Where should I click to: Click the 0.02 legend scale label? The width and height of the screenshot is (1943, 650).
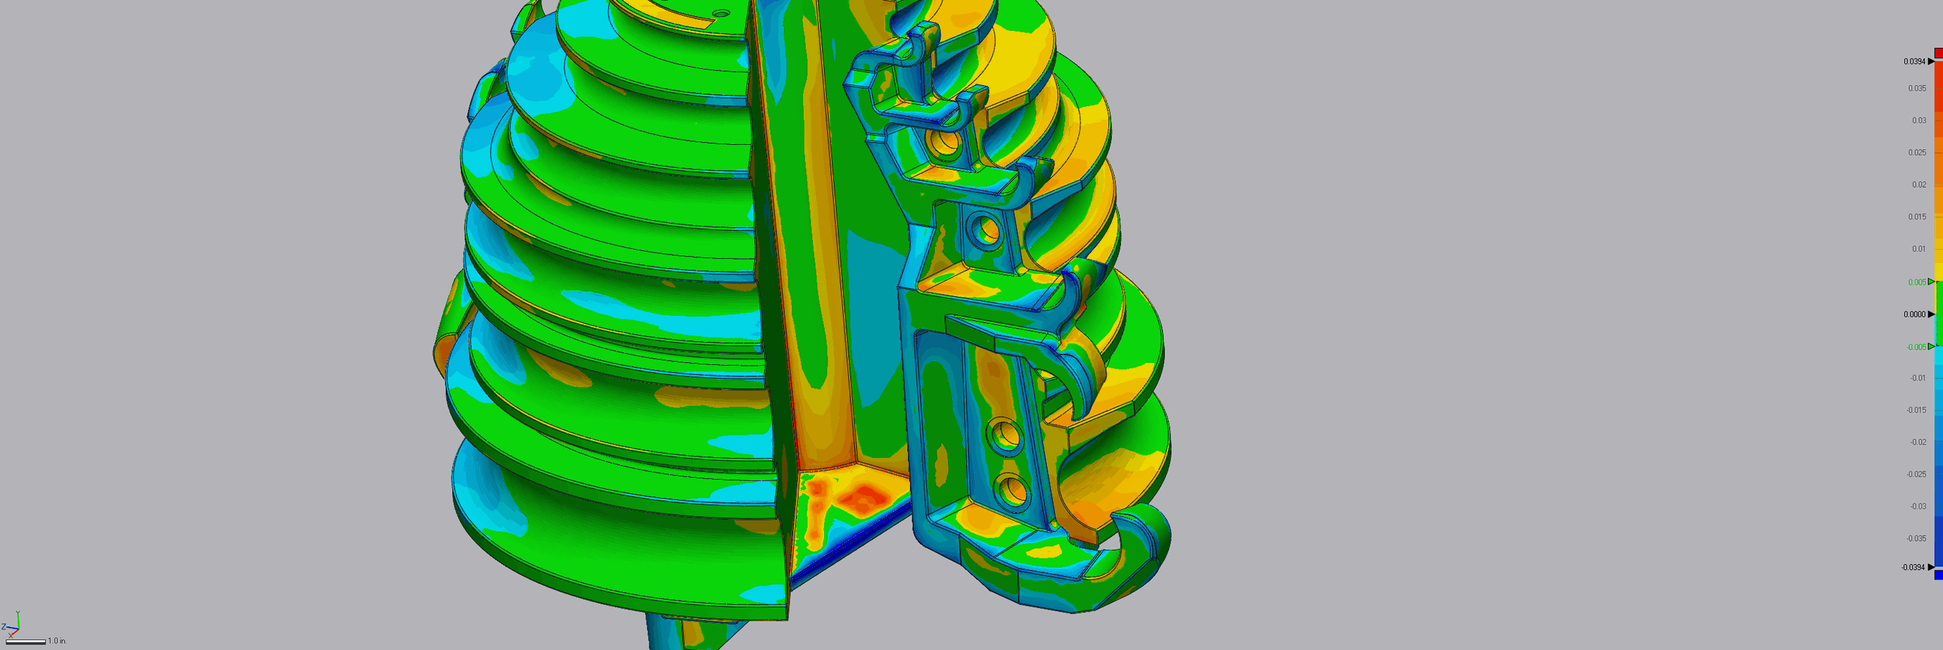tap(1918, 185)
